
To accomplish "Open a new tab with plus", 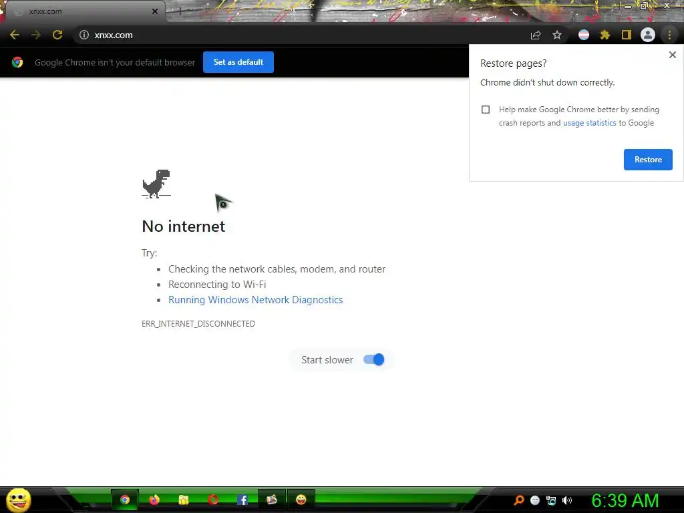I will [x=180, y=11].
